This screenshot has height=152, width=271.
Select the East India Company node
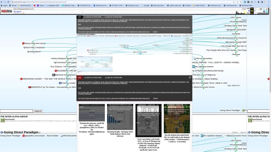click(34, 47)
